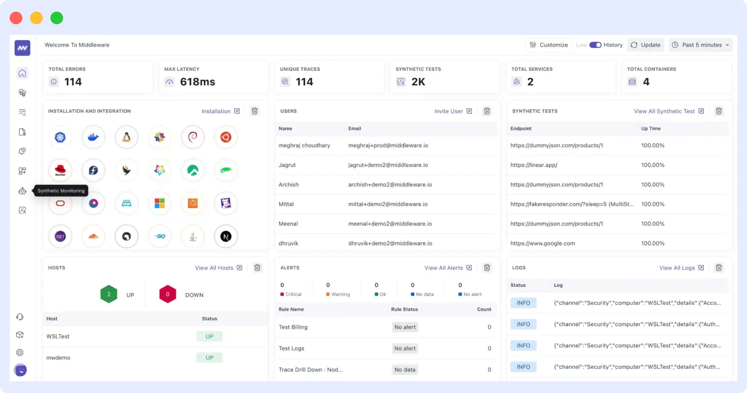Click the Update button
This screenshot has width=747, height=393.
pyautogui.click(x=646, y=45)
